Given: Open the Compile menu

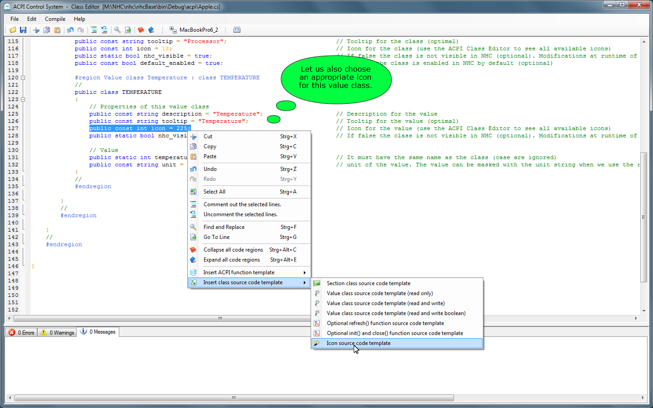Looking at the screenshot, I should pyautogui.click(x=55, y=19).
